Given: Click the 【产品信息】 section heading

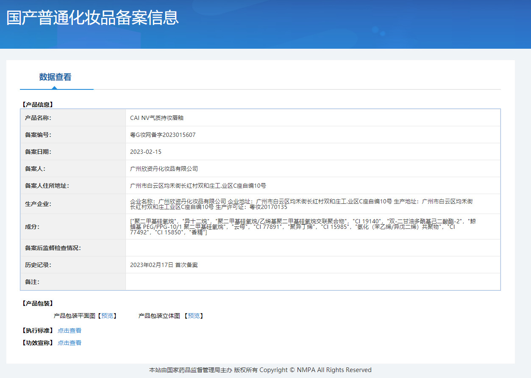Looking at the screenshot, I should (x=37, y=104).
